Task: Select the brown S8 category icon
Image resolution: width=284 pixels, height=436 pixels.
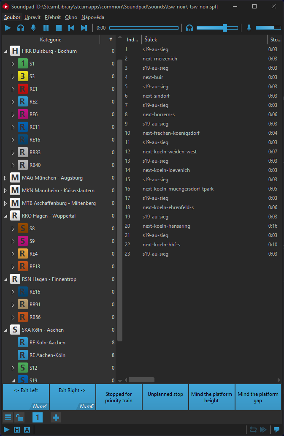Action: click(23, 229)
